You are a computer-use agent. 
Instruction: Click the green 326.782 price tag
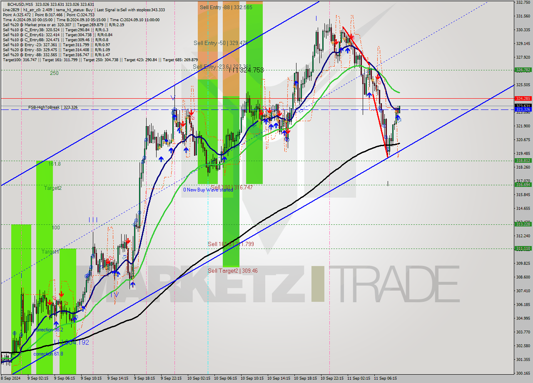point(523,70)
